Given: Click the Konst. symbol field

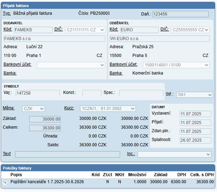Looking at the screenshot, I should tap(92, 93).
